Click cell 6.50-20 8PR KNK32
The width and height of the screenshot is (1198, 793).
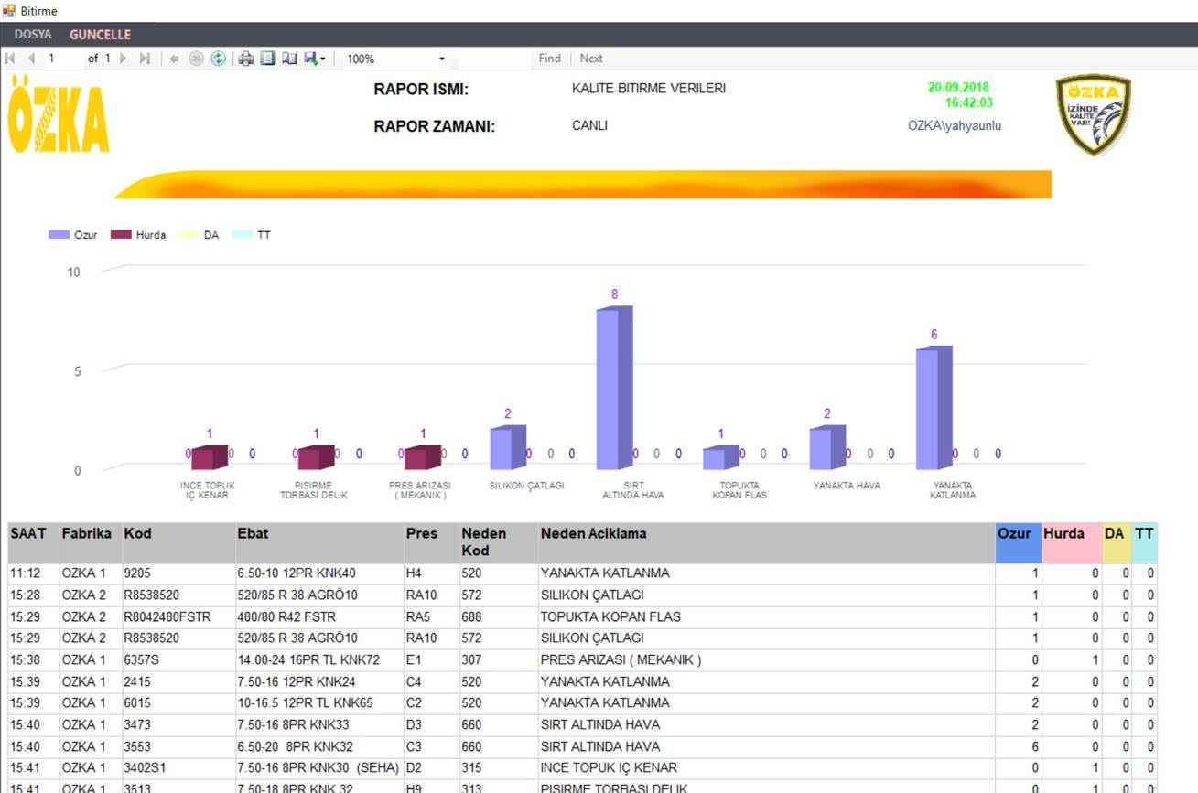(318, 746)
